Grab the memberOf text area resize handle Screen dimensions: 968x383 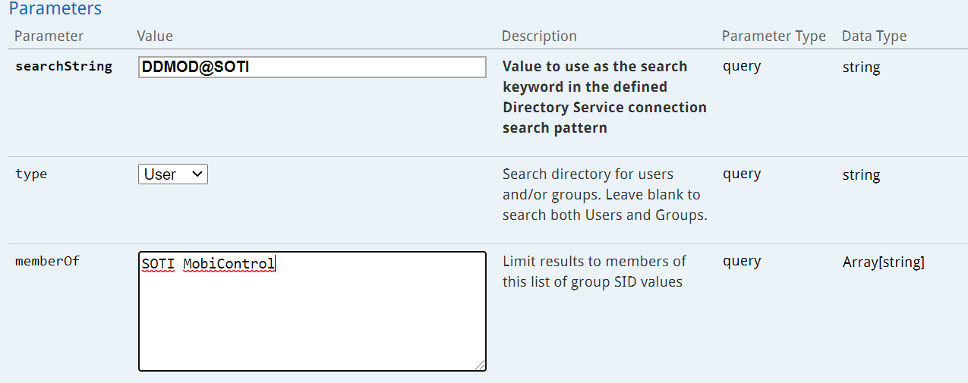(480, 365)
